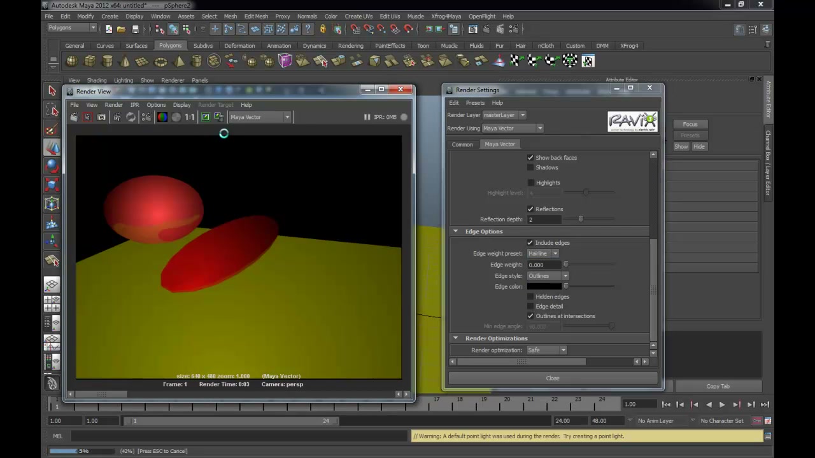815x458 pixels.
Task: Click the Copy Tab button
Action: [x=718, y=386]
